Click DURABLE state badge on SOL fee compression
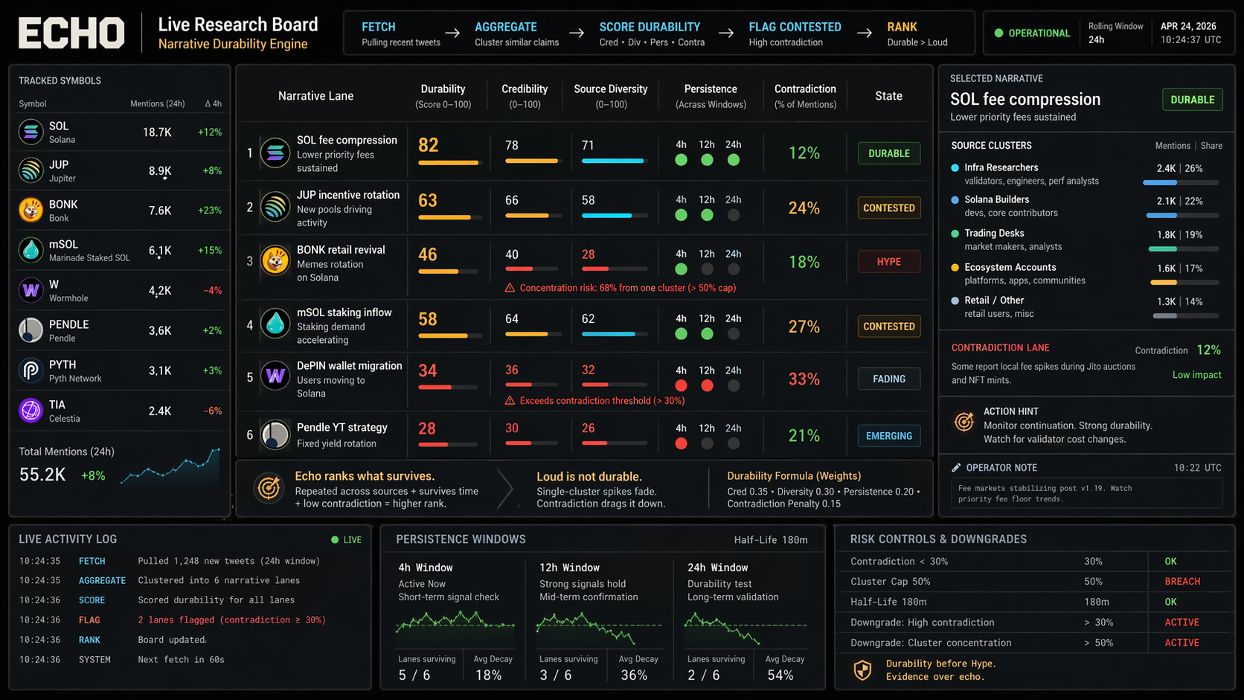This screenshot has height=700, width=1244. [x=889, y=153]
